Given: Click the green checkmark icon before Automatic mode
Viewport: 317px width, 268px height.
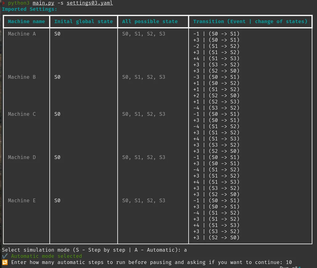Looking at the screenshot, I should (5, 256).
